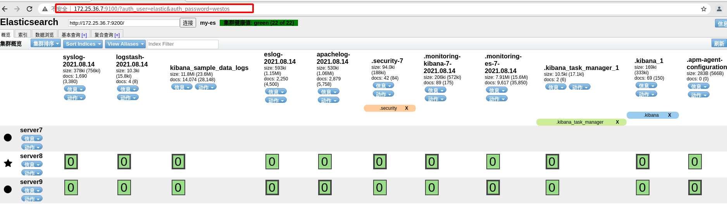Reload the page with the refresh icon

(29, 9)
